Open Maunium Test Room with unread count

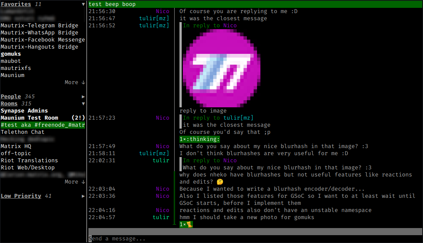(43, 118)
